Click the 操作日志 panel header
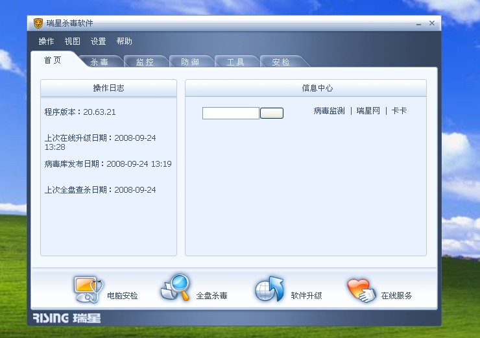Screen dimensions: 480x338 point(109,88)
